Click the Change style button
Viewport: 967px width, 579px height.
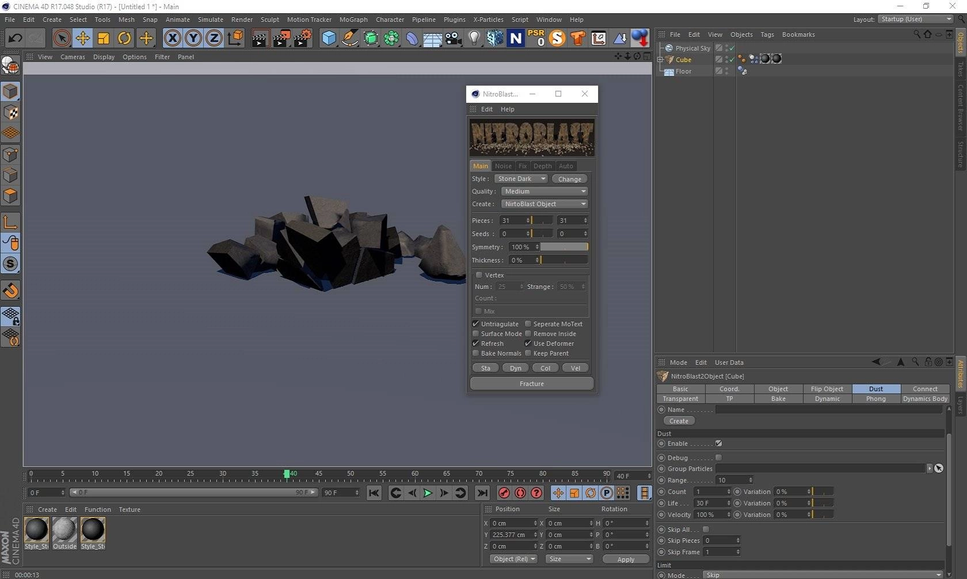pyautogui.click(x=569, y=179)
